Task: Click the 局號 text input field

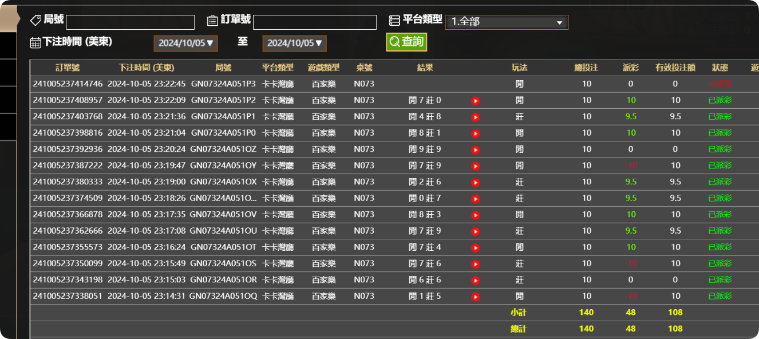Action: pos(129,22)
